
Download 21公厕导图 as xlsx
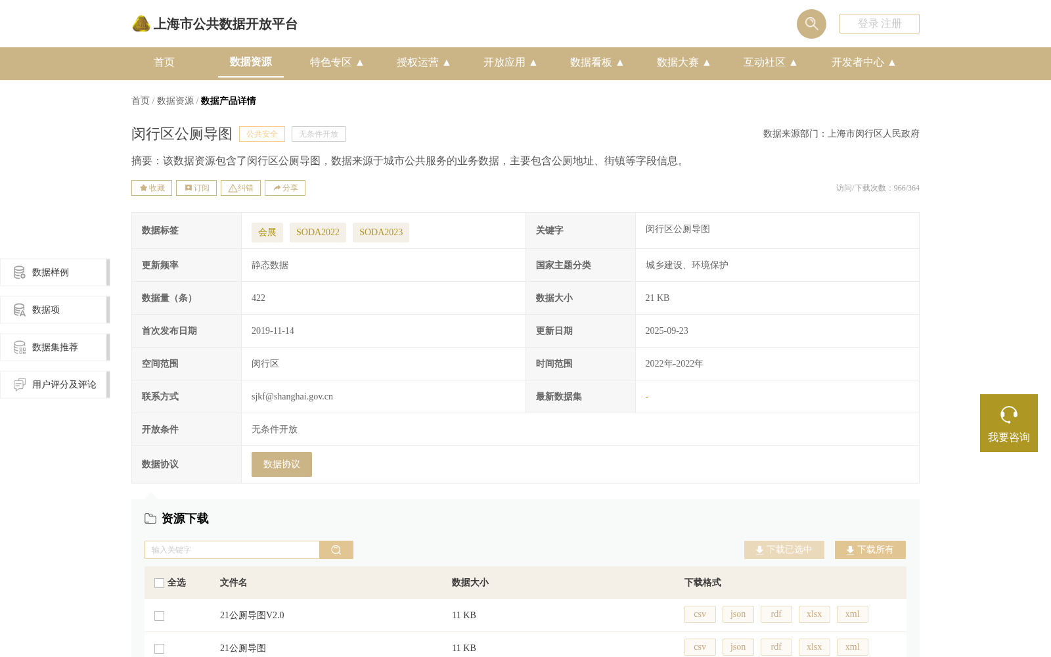[815, 647]
